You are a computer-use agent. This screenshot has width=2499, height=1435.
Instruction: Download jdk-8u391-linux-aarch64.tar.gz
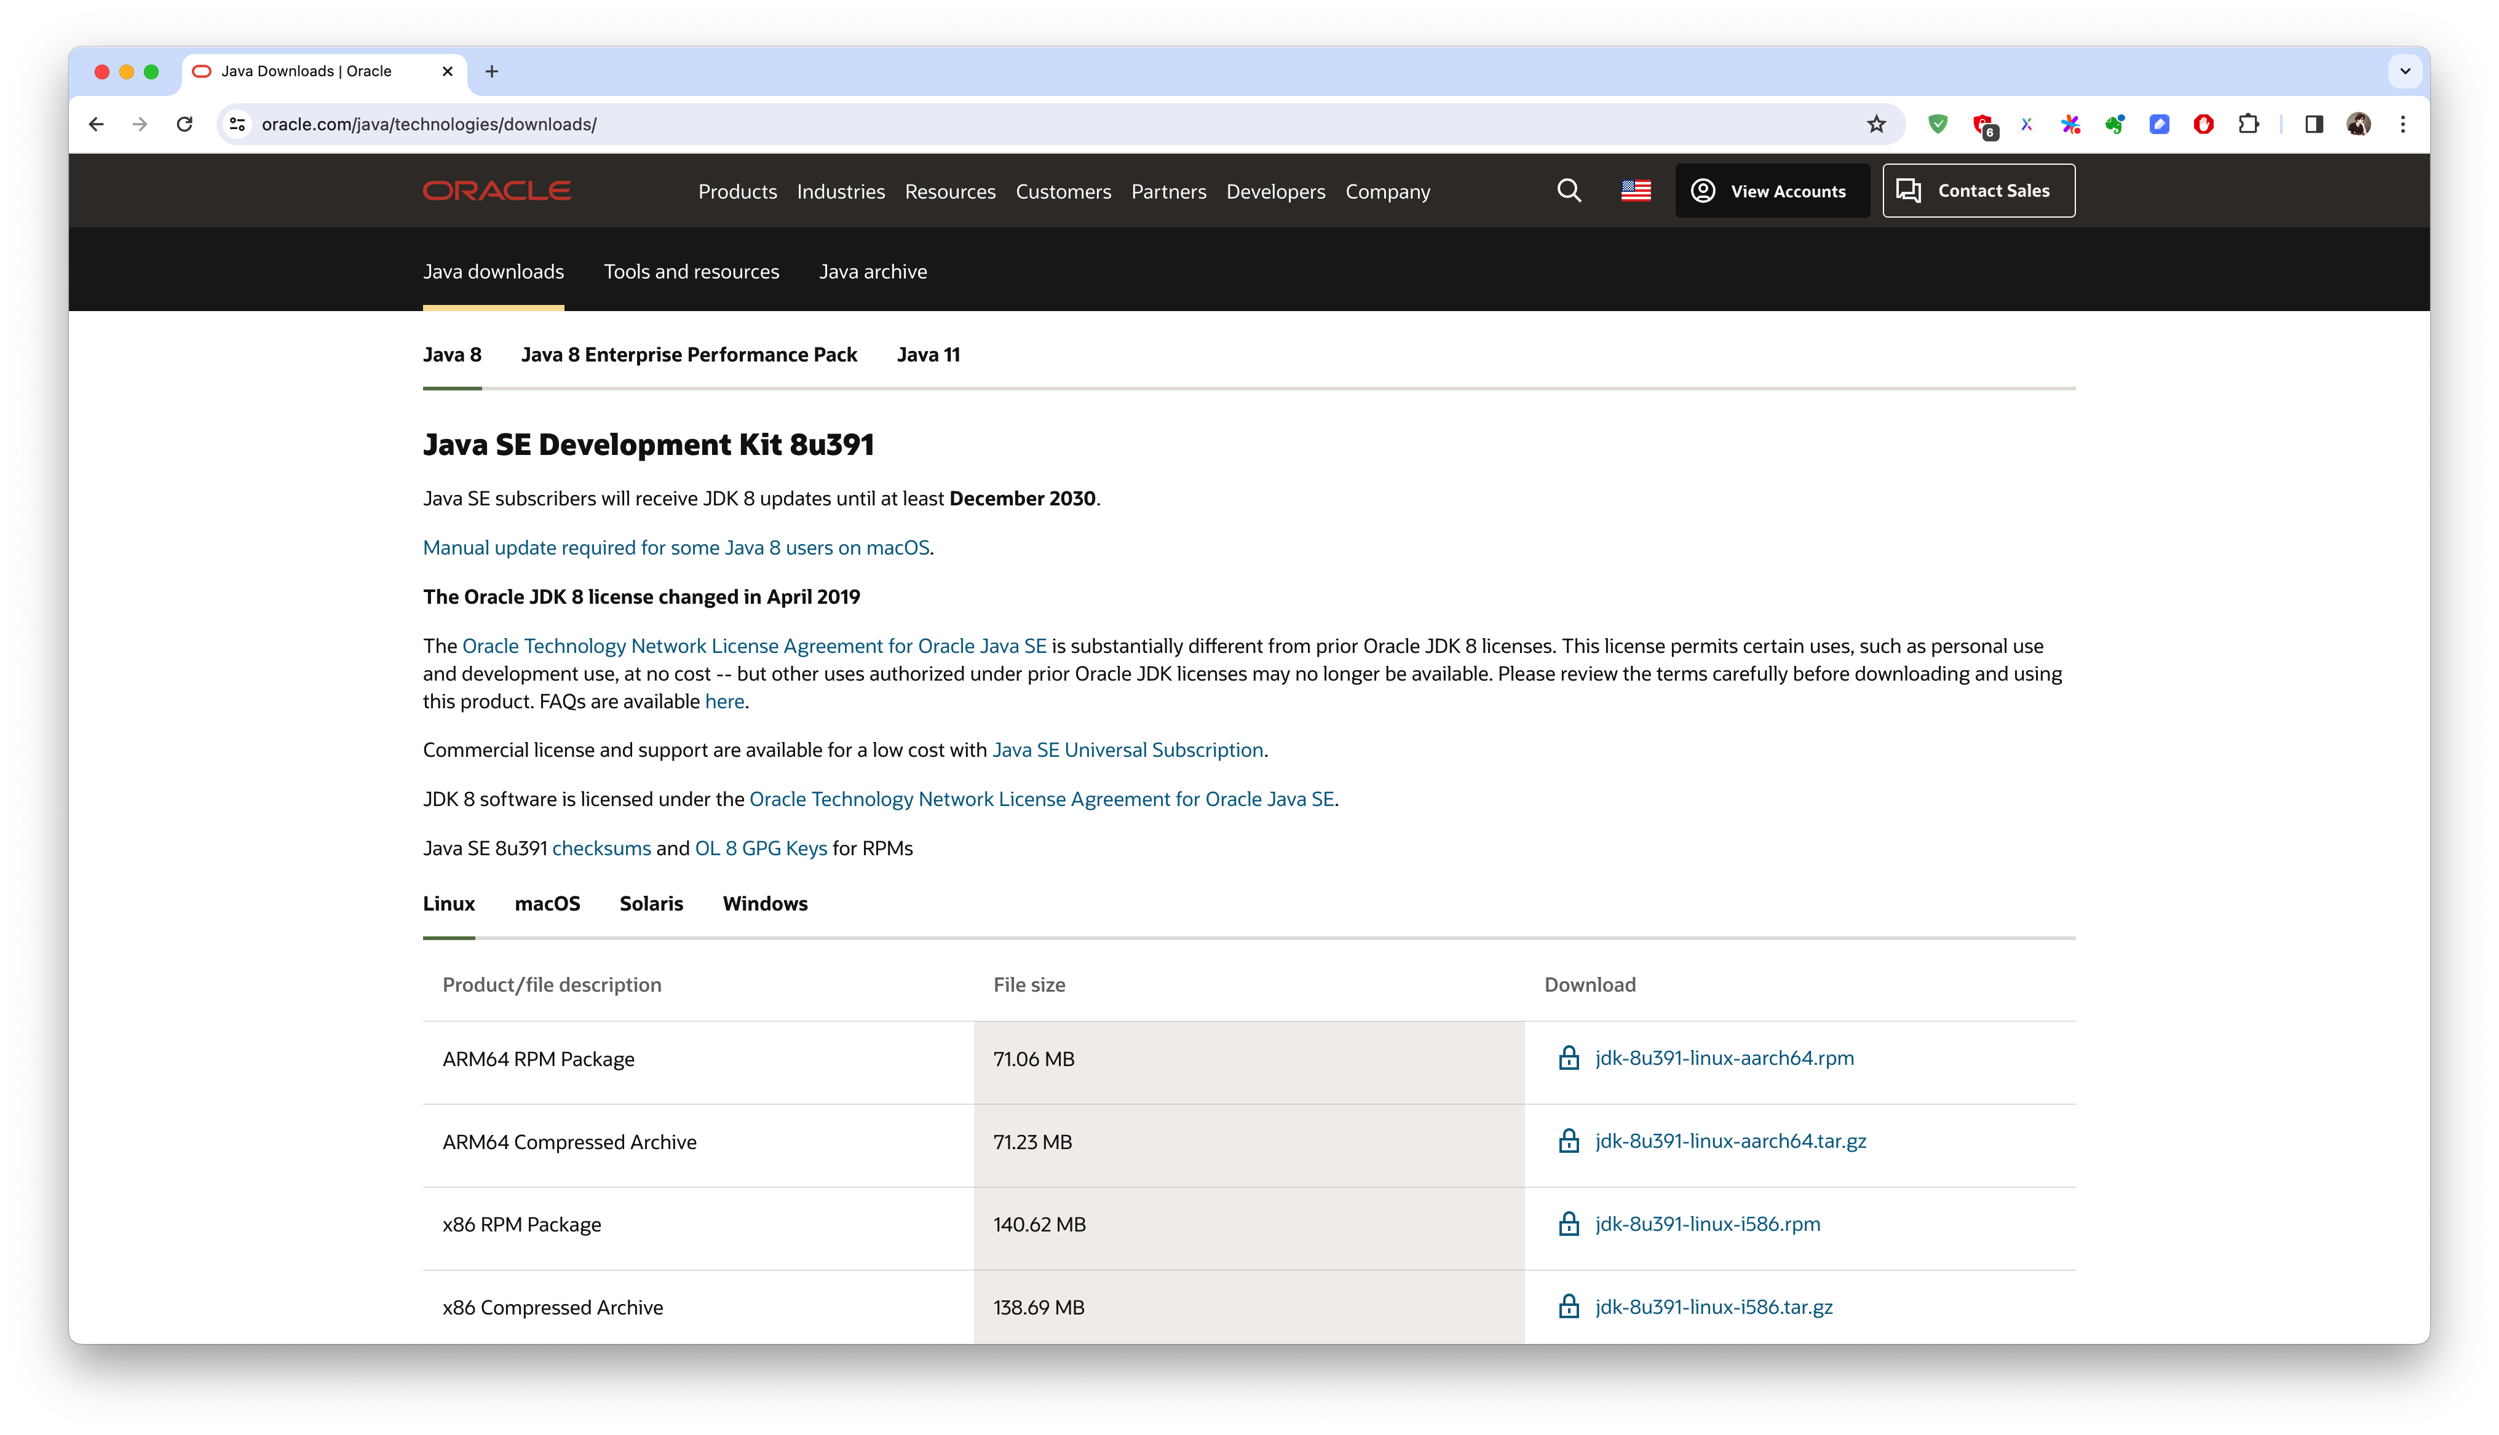(1730, 1140)
